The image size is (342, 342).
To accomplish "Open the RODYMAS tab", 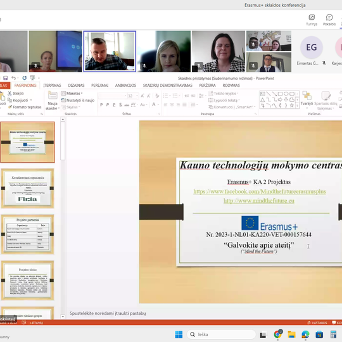I will [231, 85].
